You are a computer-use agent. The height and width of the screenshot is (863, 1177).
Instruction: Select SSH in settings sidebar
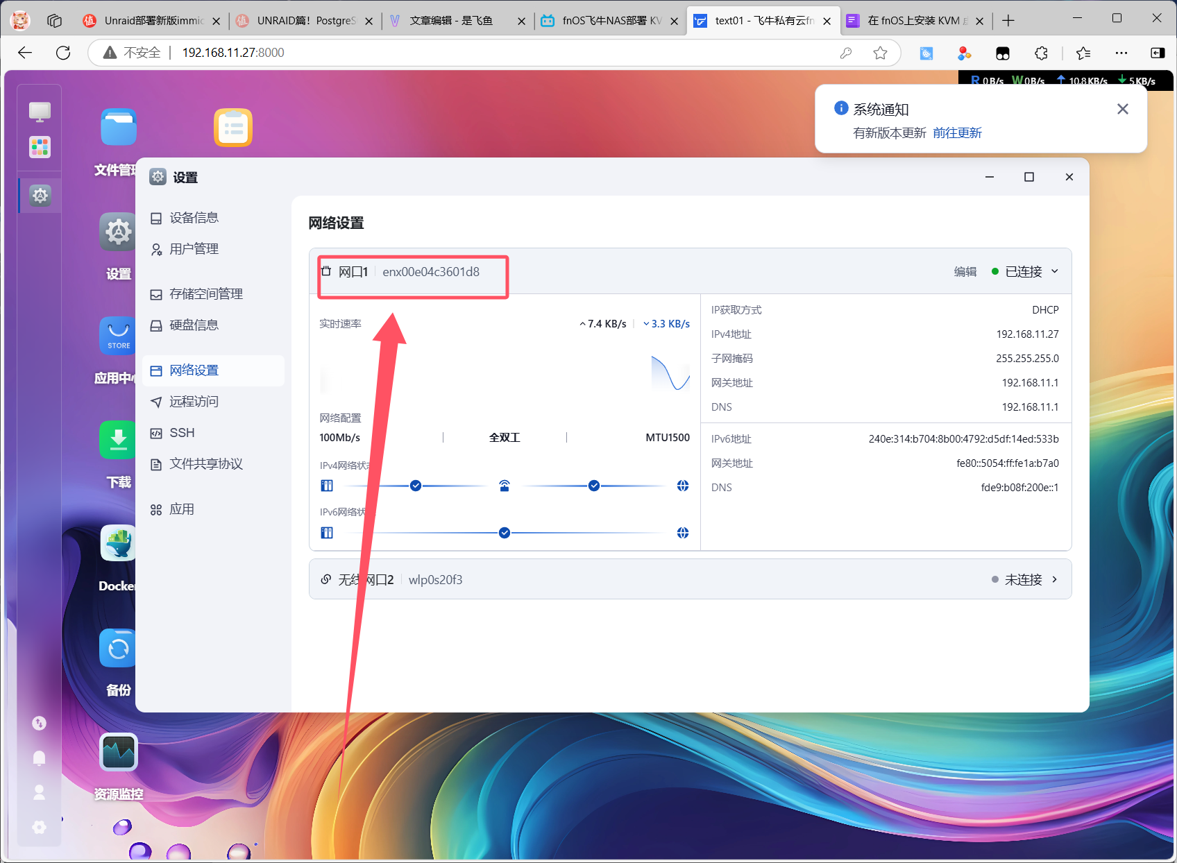182,433
